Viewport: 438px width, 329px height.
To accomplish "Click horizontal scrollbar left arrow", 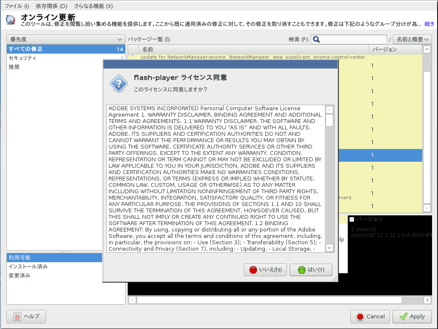I will click(x=132, y=300).
